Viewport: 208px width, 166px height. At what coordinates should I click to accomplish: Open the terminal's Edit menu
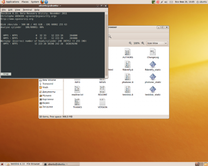[10, 10]
